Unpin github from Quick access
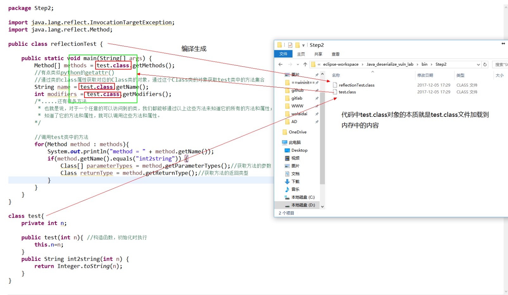508x295 pixels. click(317, 90)
